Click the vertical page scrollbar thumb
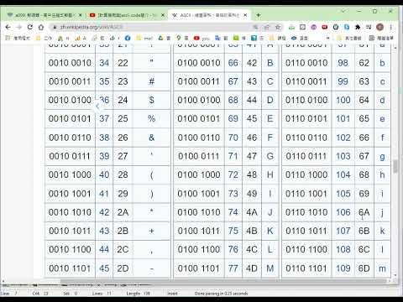This screenshot has width=403, height=302. coord(395,166)
